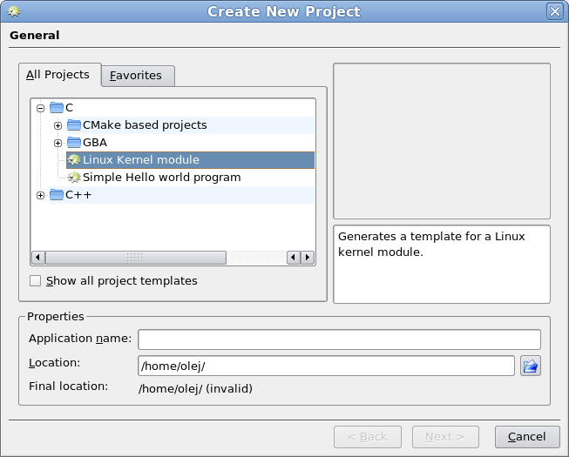Expand the C++ tree node
Screen dimensions: 569x457
pos(40,195)
